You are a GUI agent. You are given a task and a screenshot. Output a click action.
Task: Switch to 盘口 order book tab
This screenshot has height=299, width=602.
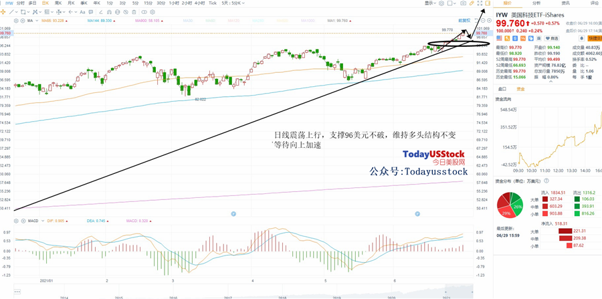point(502,89)
